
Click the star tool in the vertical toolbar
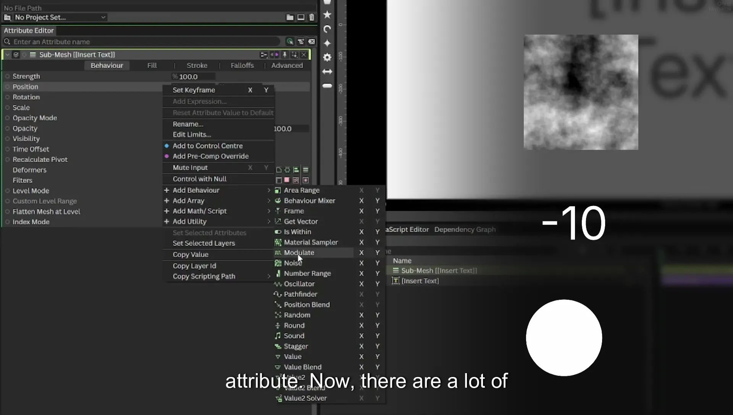[327, 15]
